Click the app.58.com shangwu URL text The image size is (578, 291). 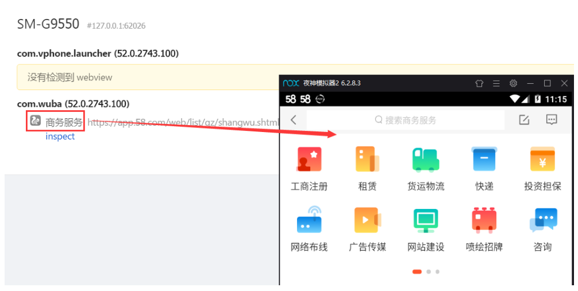(183, 122)
